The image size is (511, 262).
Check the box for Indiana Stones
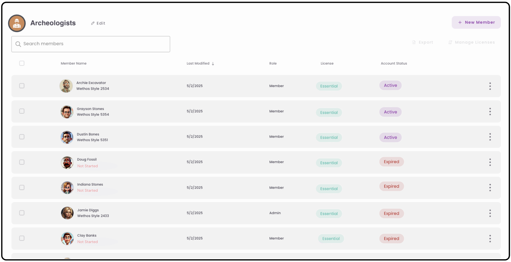(x=22, y=187)
